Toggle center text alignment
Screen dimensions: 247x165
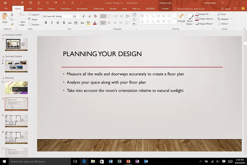click(x=109, y=23)
